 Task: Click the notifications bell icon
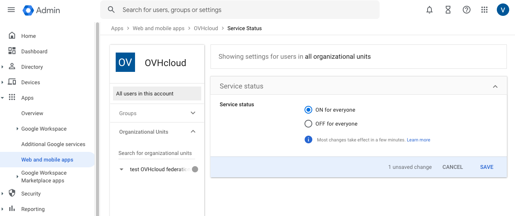pyautogui.click(x=429, y=10)
